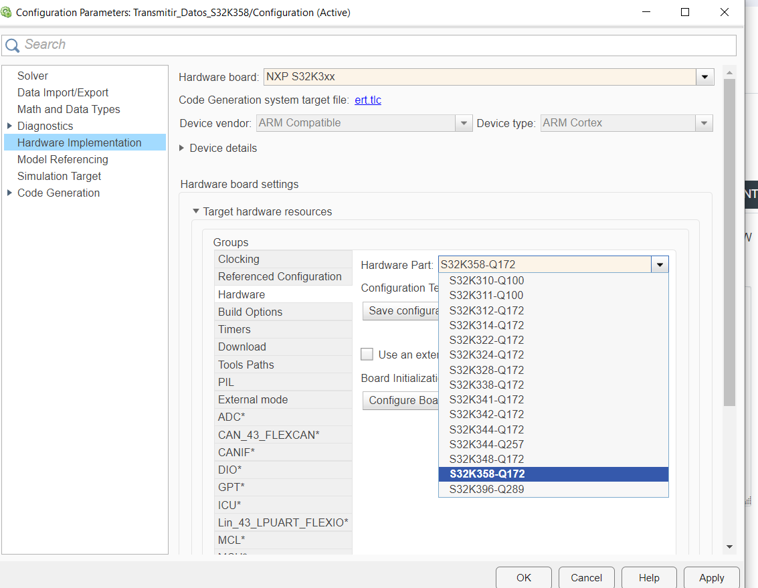The width and height of the screenshot is (758, 588).
Task: Click the search magnifier icon
Action: [x=12, y=44]
